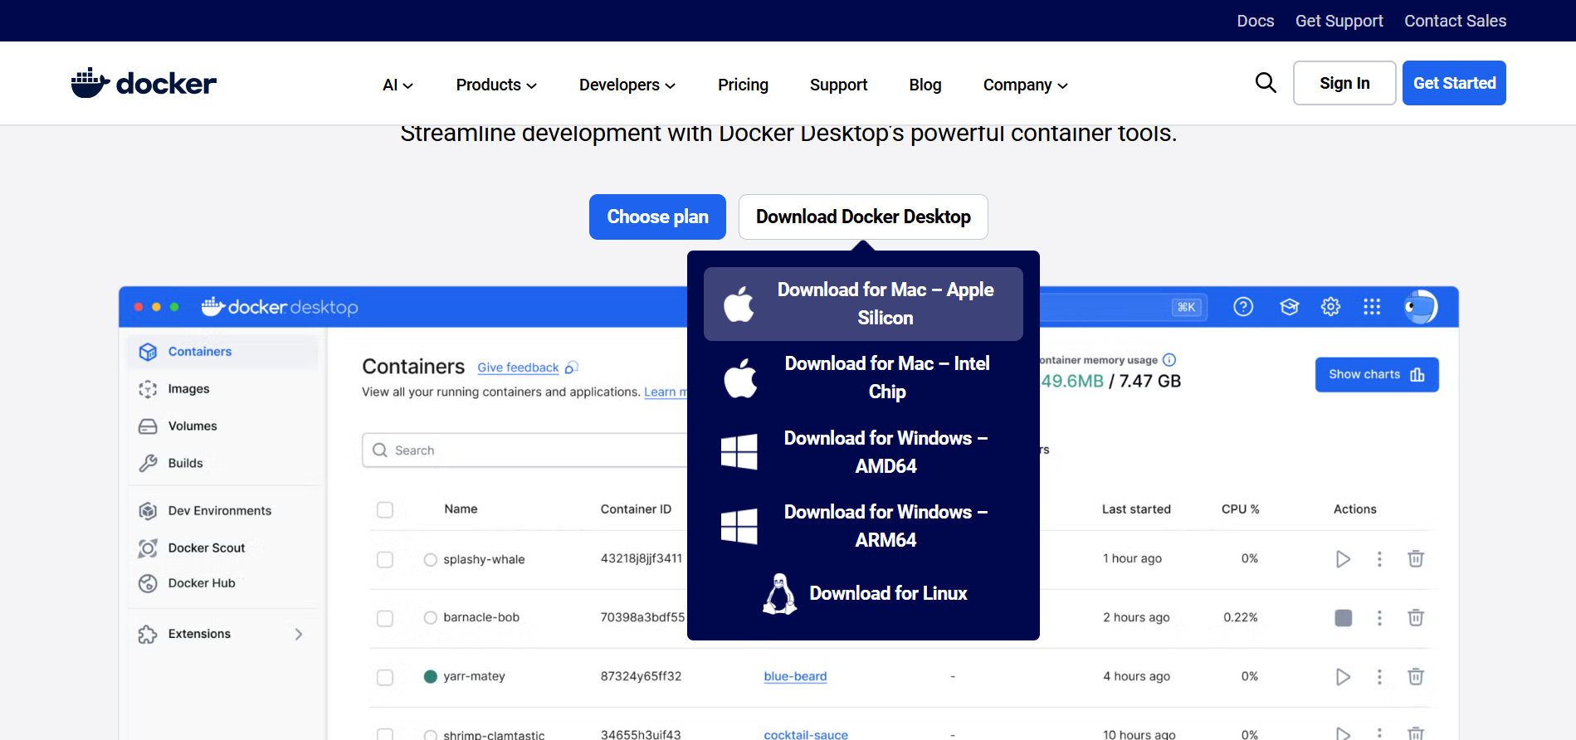Click the Container ID column header
Image resolution: width=1576 pixels, height=740 pixels.
(x=636, y=509)
